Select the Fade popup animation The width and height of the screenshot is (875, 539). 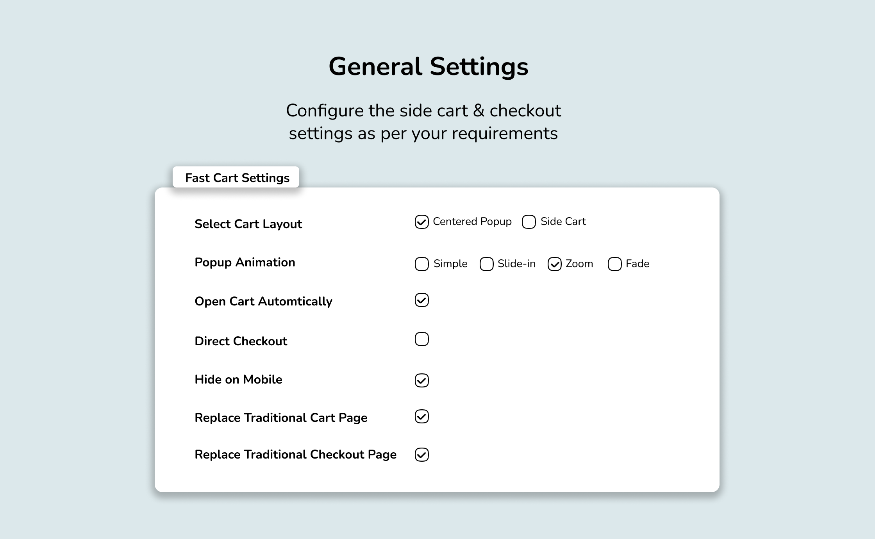614,264
